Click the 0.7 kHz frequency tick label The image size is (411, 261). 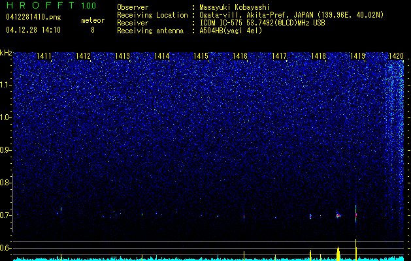click(5, 215)
